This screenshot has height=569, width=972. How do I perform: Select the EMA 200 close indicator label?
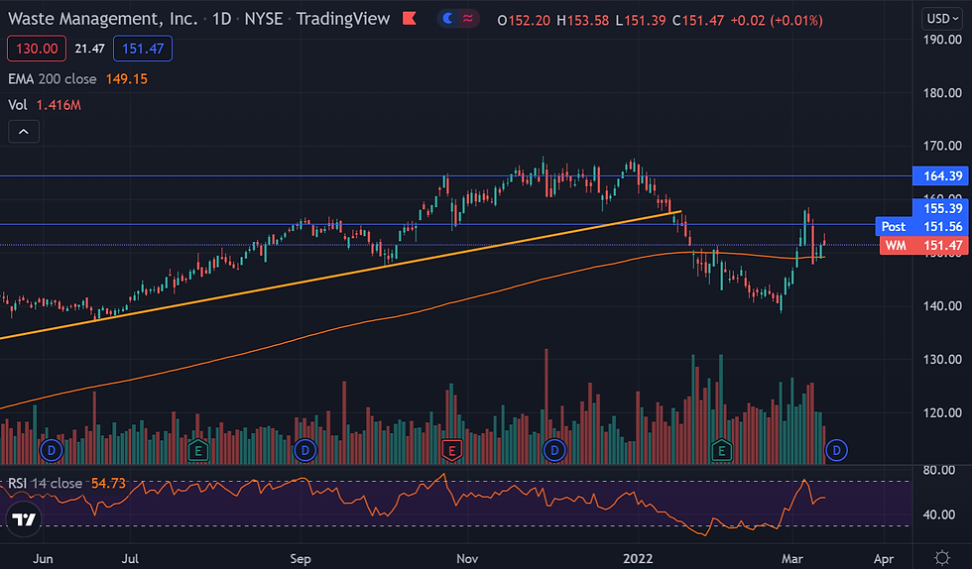[52, 78]
